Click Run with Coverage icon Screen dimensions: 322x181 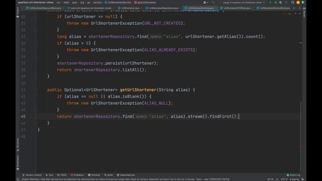[281, 3]
